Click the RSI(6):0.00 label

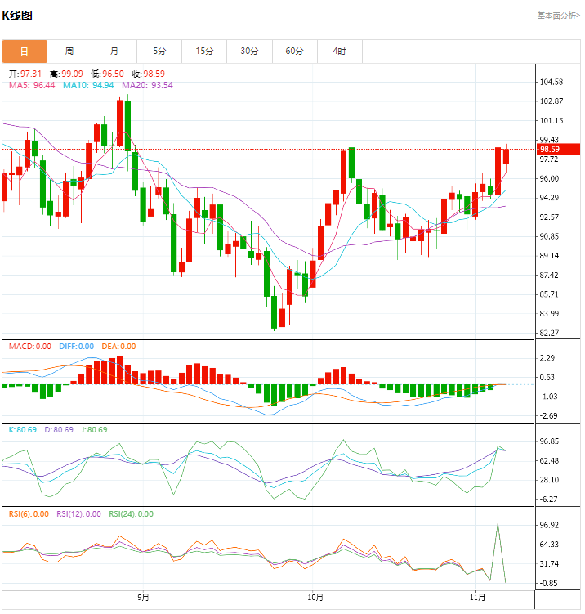pos(29,514)
